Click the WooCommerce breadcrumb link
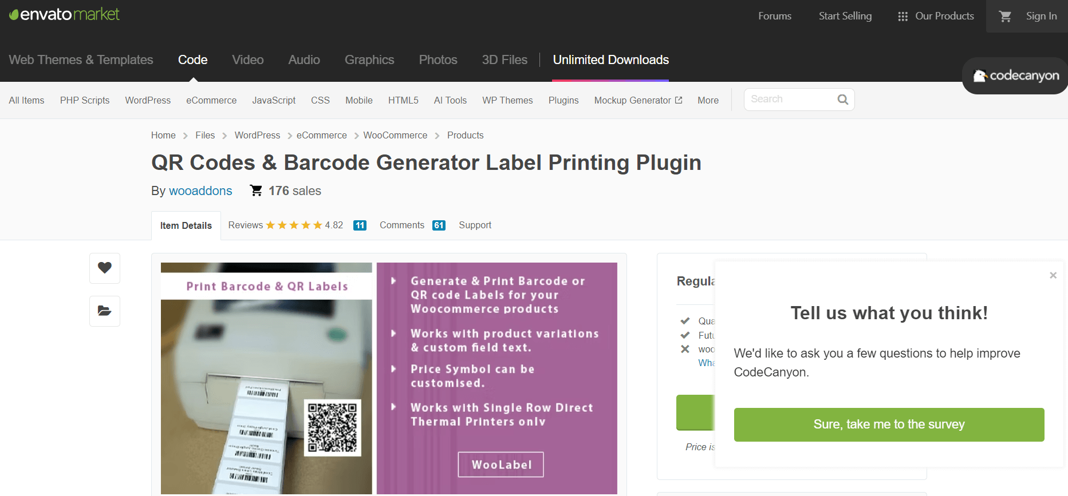 click(395, 136)
